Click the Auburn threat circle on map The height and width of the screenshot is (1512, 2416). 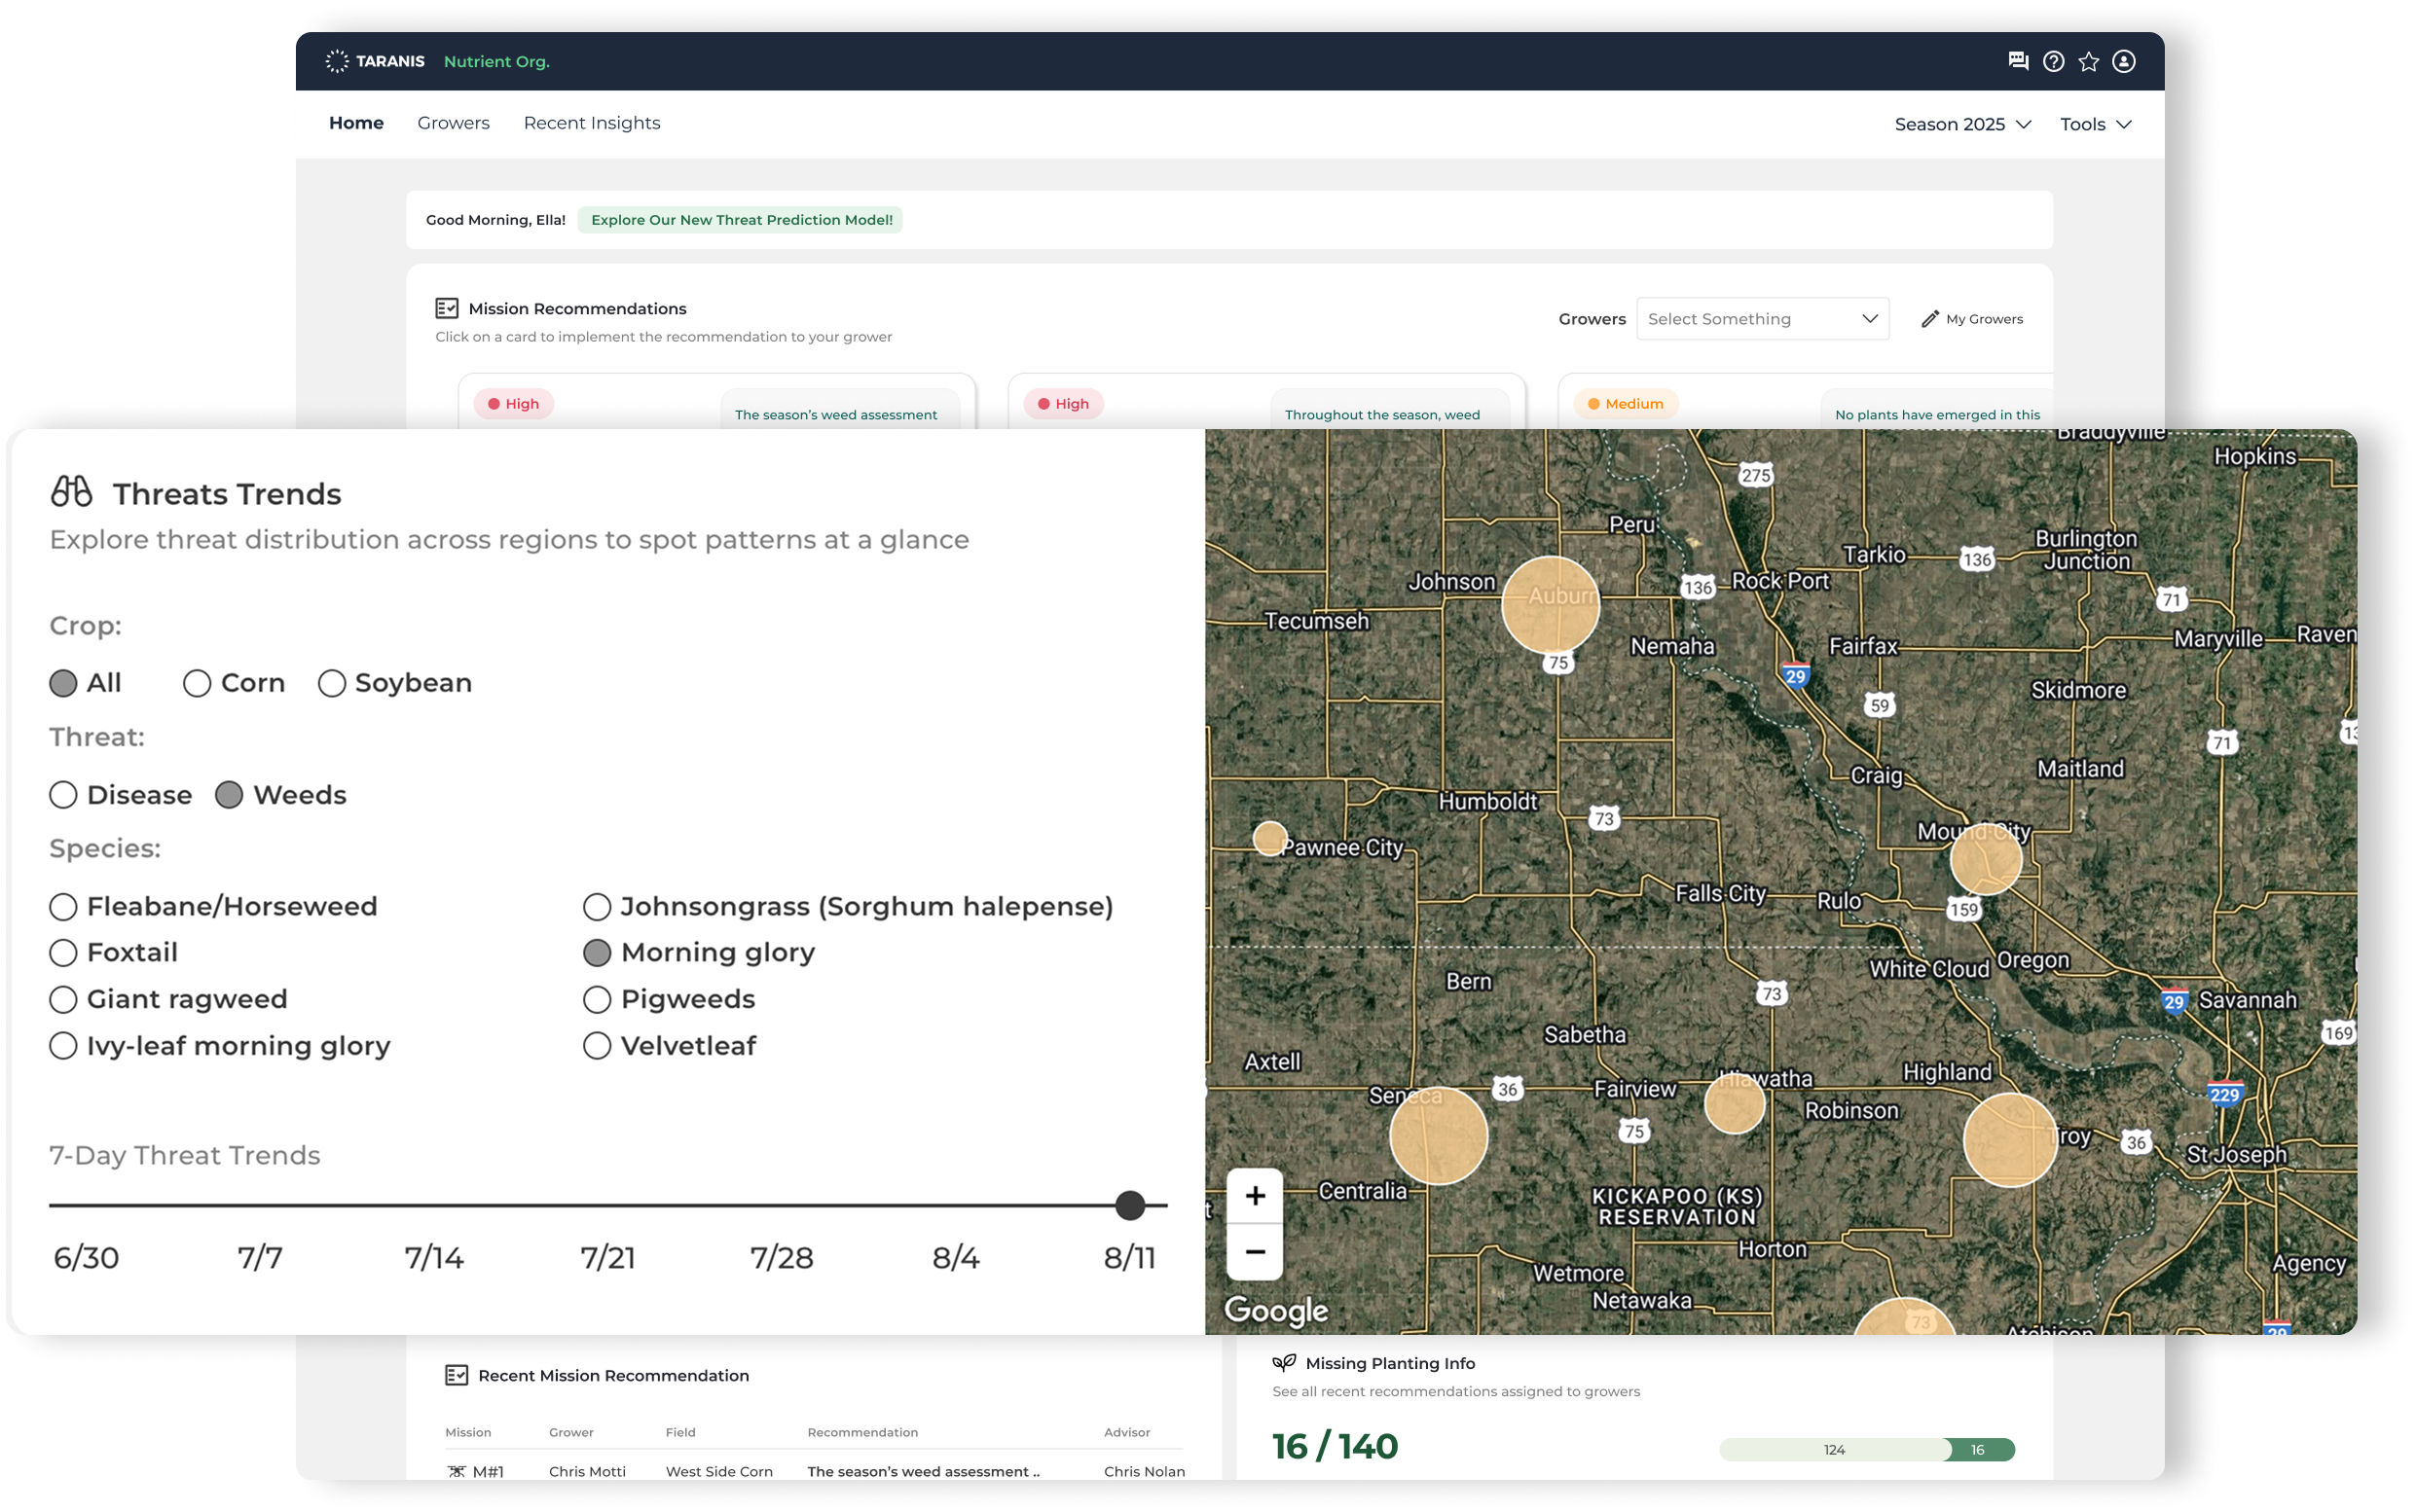point(1550,604)
